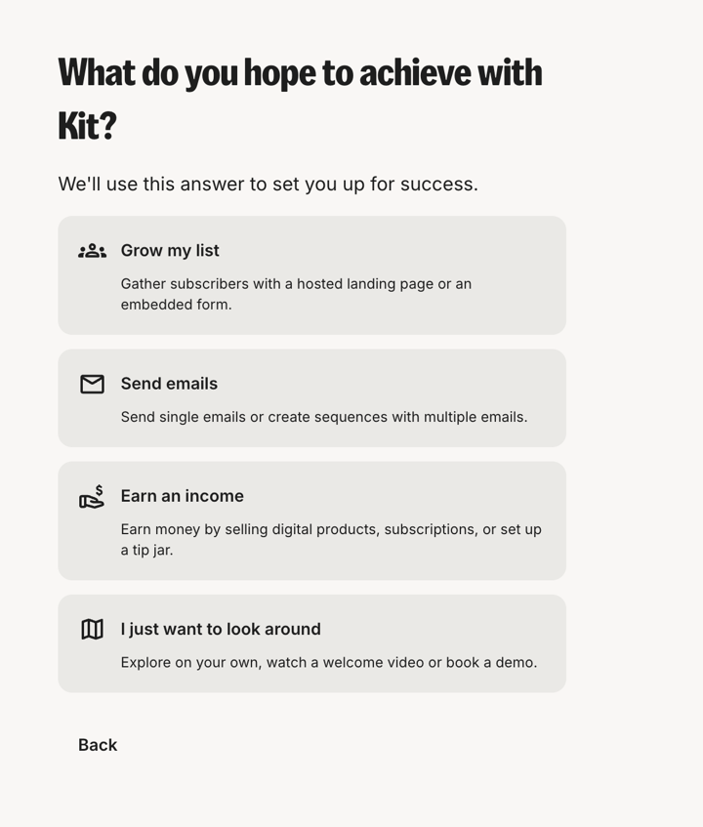
Task: Click the text mentioning sequences with multiple emails
Action: pyautogui.click(x=326, y=417)
